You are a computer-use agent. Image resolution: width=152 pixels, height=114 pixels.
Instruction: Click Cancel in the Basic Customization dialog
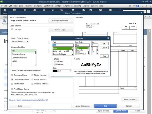[129, 106]
